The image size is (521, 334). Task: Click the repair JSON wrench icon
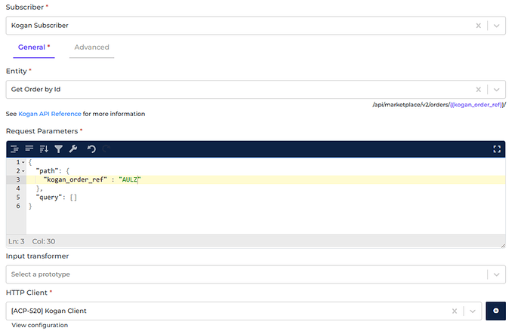[x=73, y=149]
